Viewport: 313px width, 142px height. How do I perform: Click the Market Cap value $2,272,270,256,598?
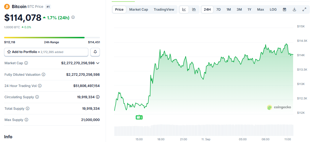tap(78, 63)
